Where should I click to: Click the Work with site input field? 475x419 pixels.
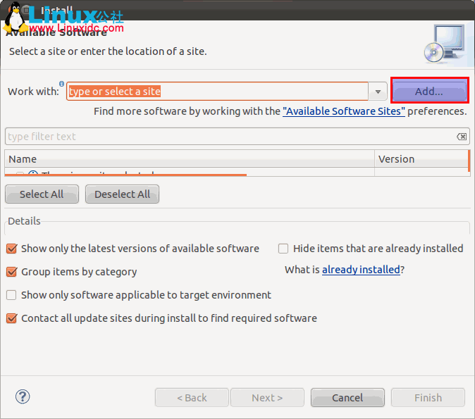click(x=217, y=92)
